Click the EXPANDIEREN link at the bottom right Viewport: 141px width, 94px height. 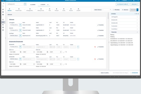(134, 73)
